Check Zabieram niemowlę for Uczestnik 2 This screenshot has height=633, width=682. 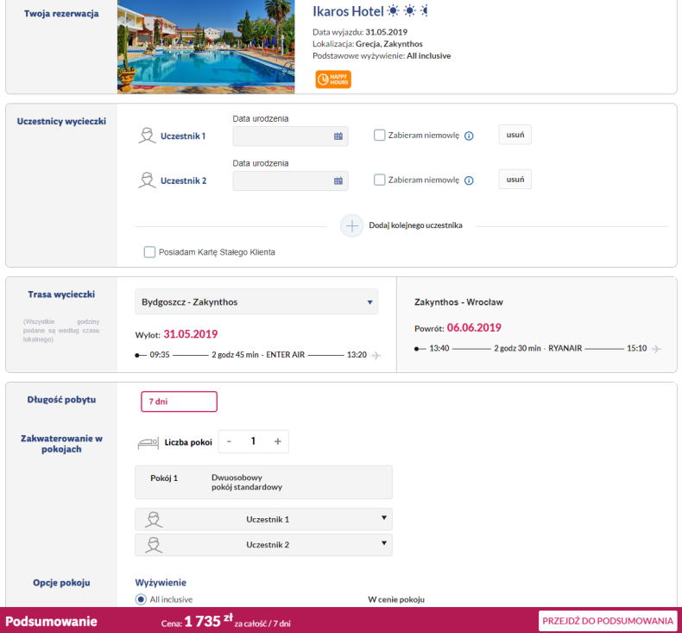[x=379, y=180]
